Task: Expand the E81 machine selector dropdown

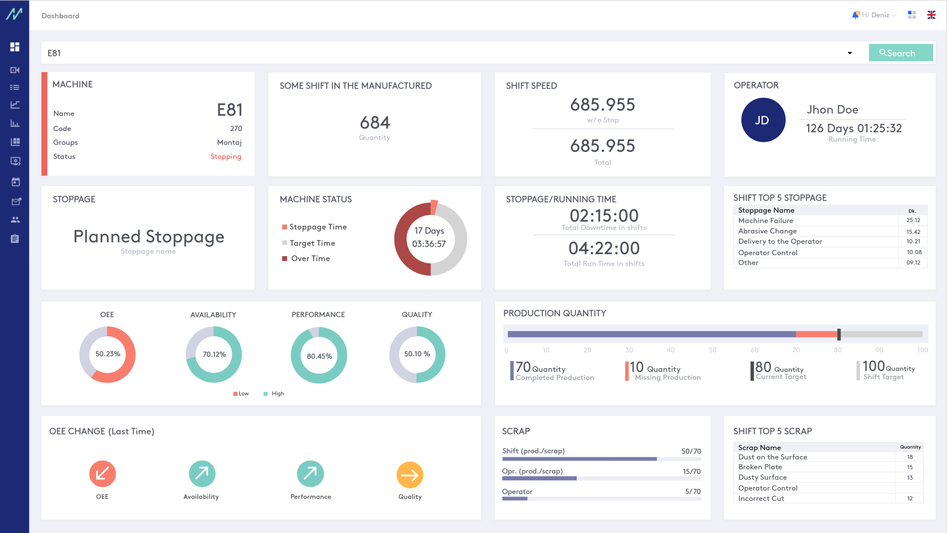Action: coord(850,53)
